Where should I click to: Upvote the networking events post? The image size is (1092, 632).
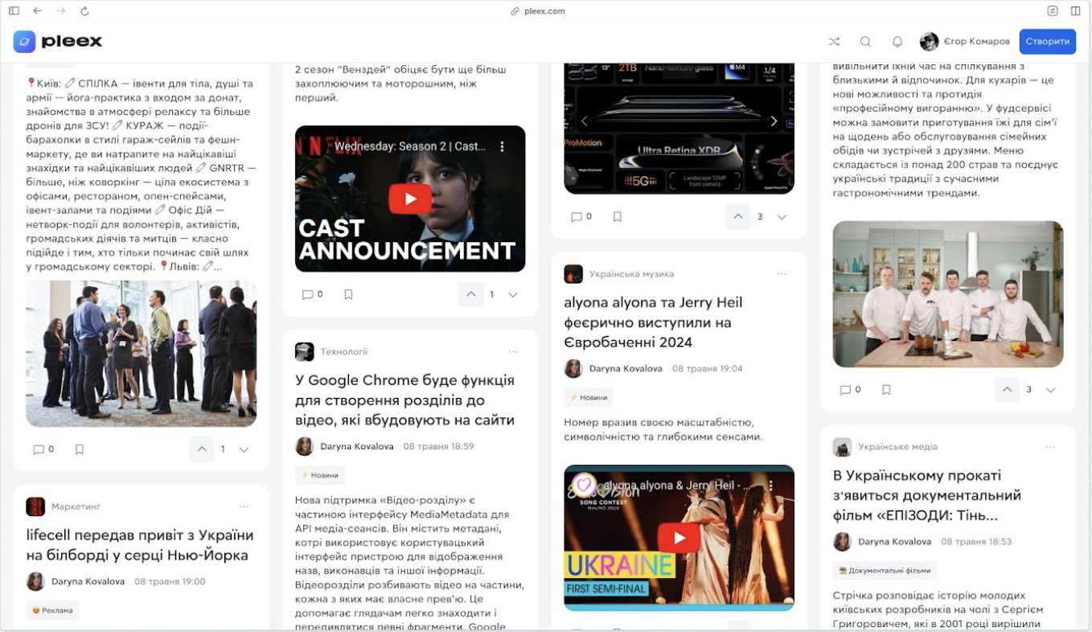(x=202, y=449)
